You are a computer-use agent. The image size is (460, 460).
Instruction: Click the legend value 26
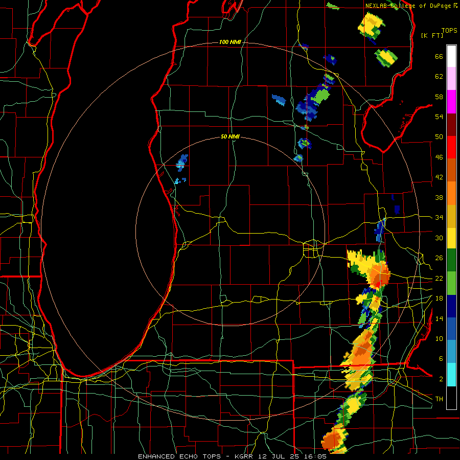[439, 258]
